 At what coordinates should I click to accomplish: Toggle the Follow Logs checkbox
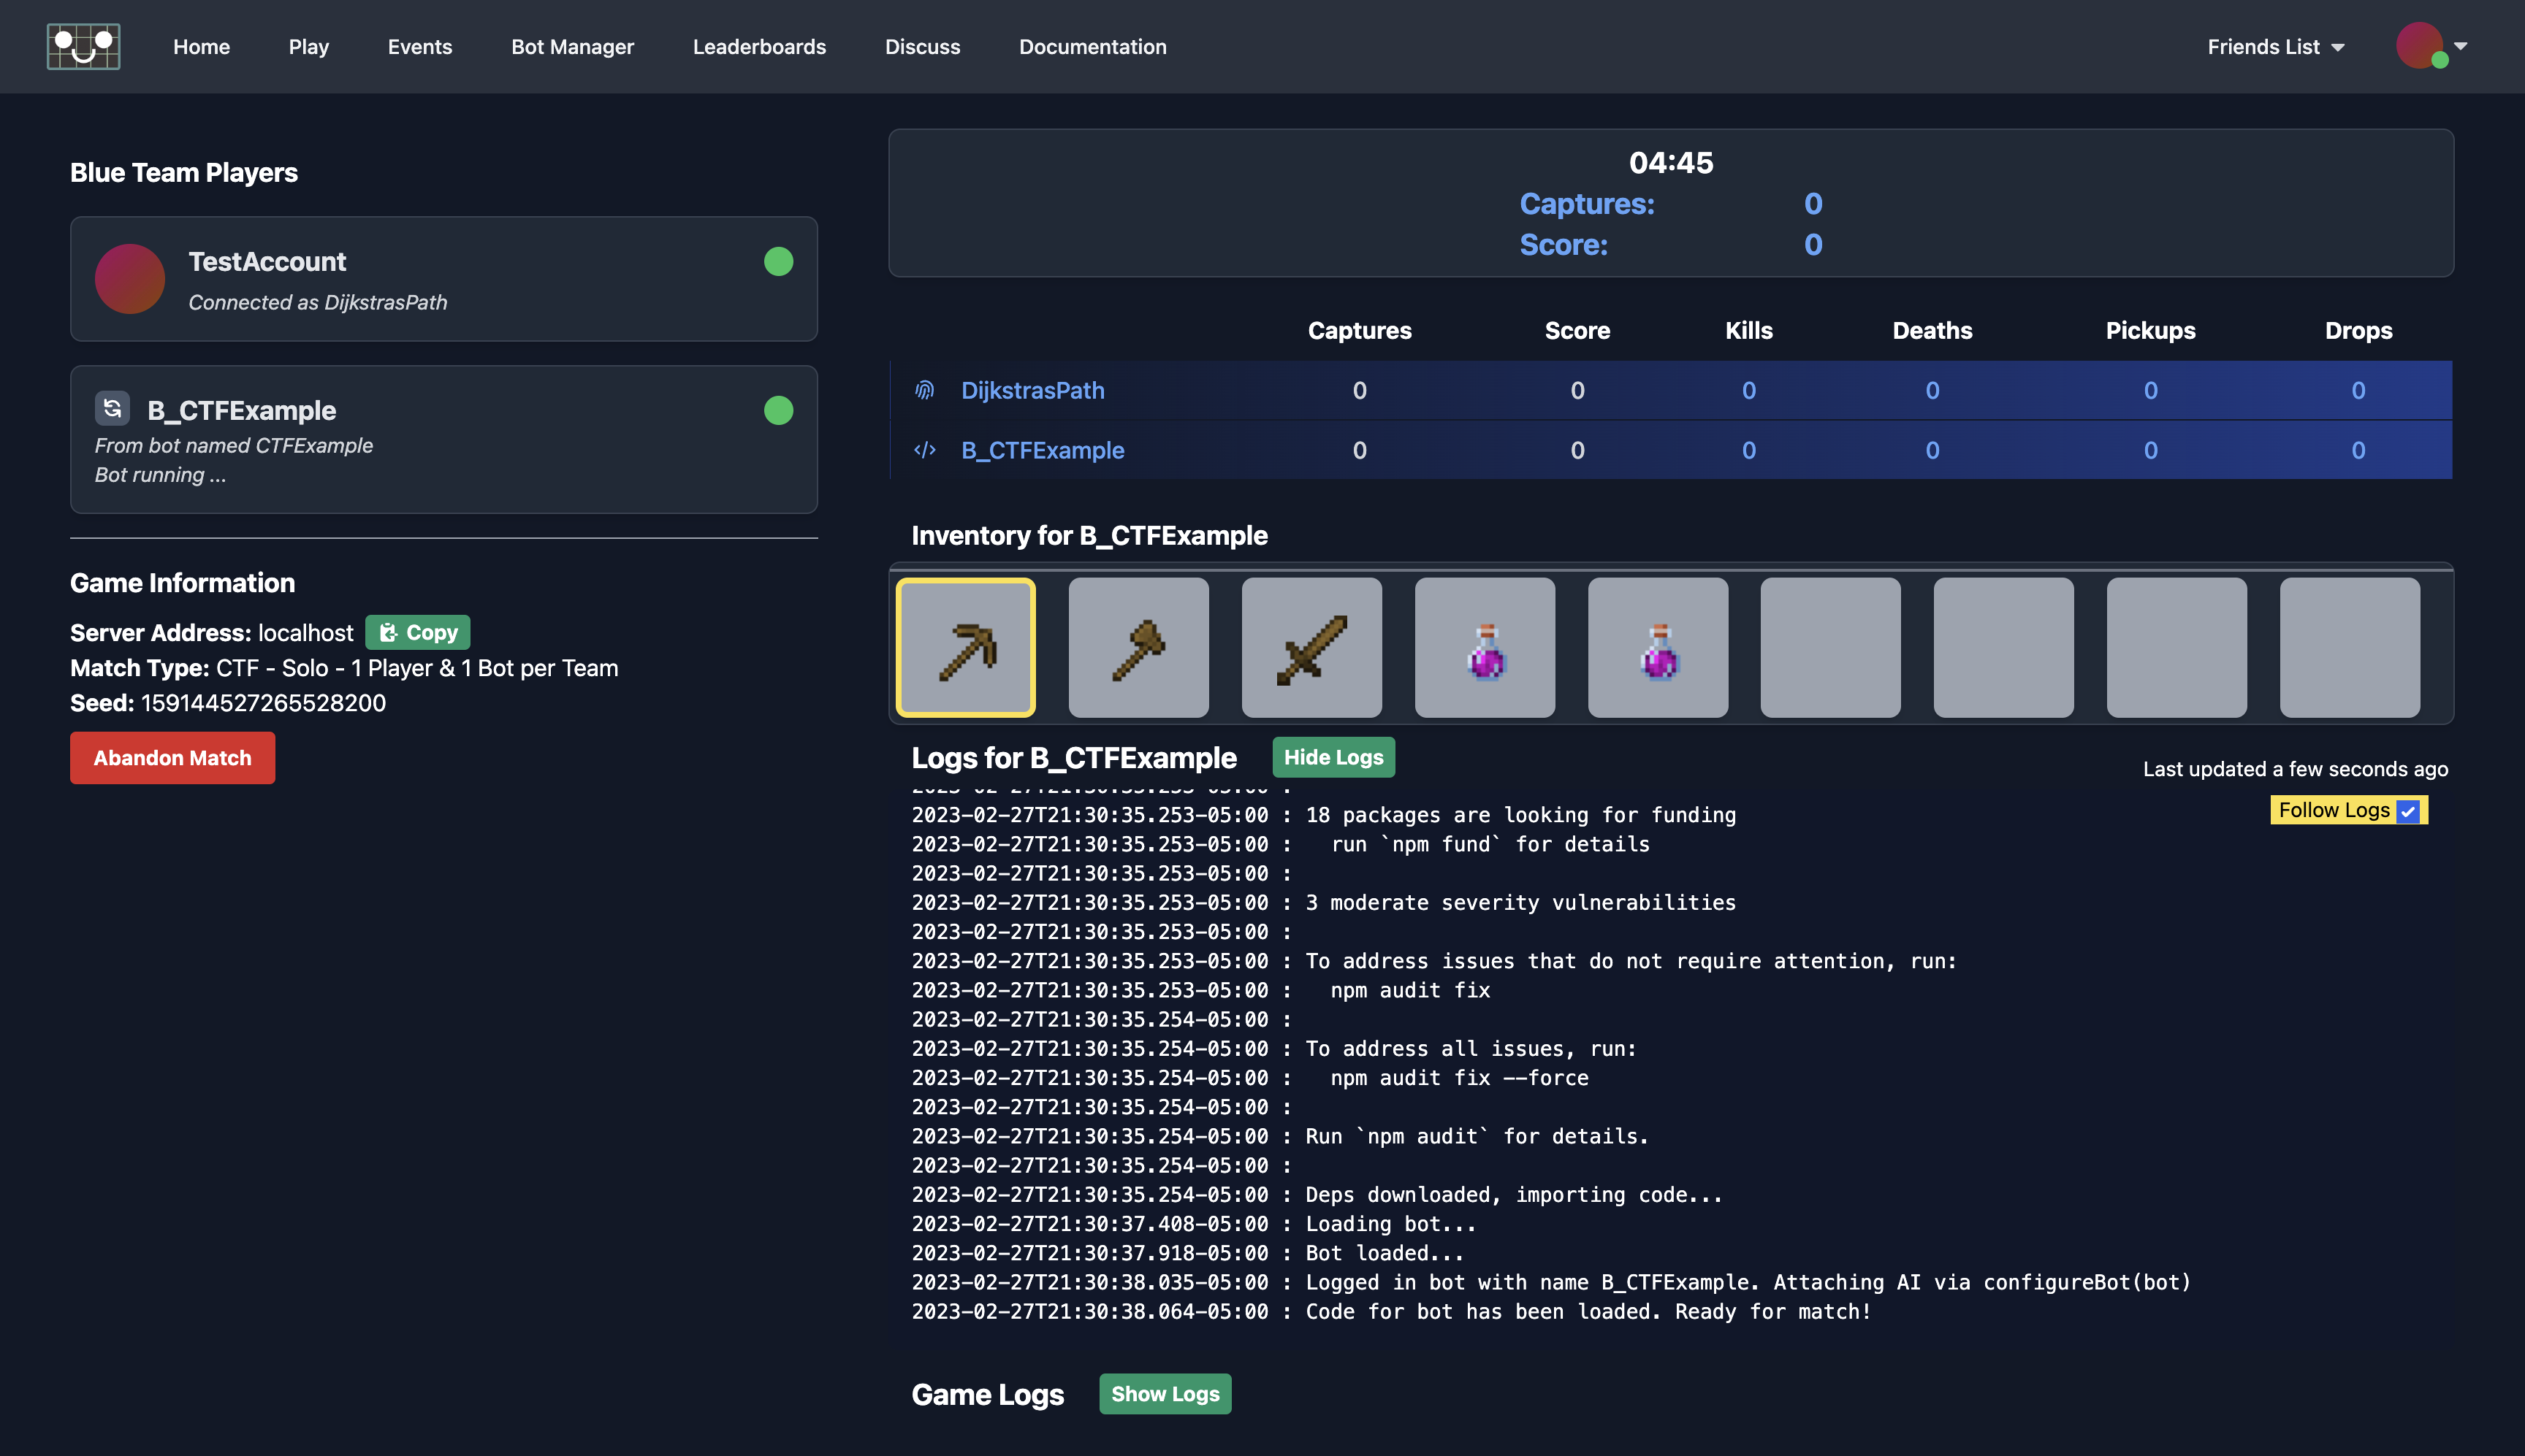point(2408,811)
